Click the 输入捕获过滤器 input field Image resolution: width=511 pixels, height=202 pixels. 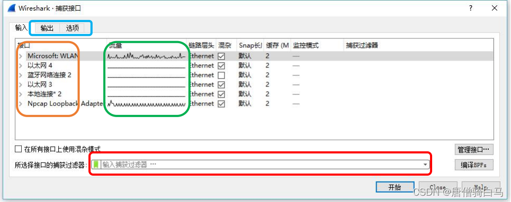[x=260, y=165]
